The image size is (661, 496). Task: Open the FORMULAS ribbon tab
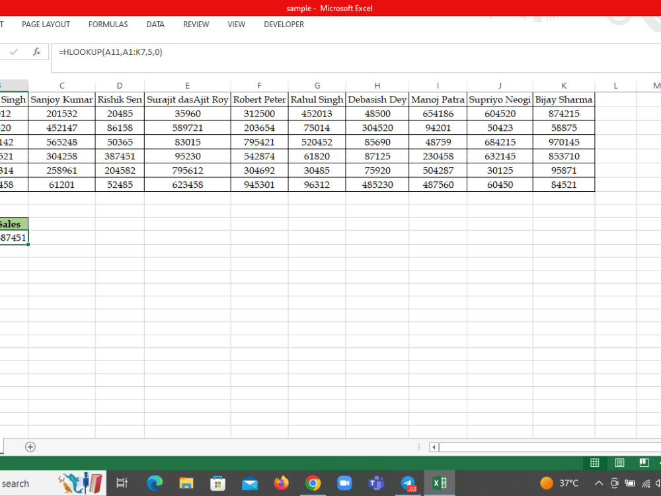[x=108, y=24]
